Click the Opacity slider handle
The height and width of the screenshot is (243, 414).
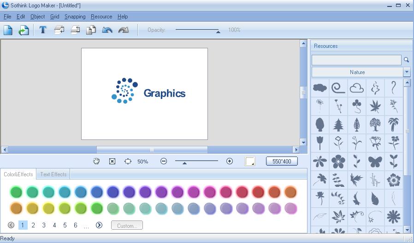tap(218, 32)
